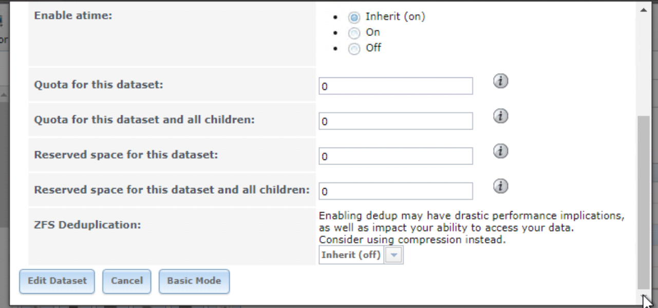This screenshot has width=658, height=308.
Task: Click info icon for reserved space and all children
Action: tap(501, 187)
